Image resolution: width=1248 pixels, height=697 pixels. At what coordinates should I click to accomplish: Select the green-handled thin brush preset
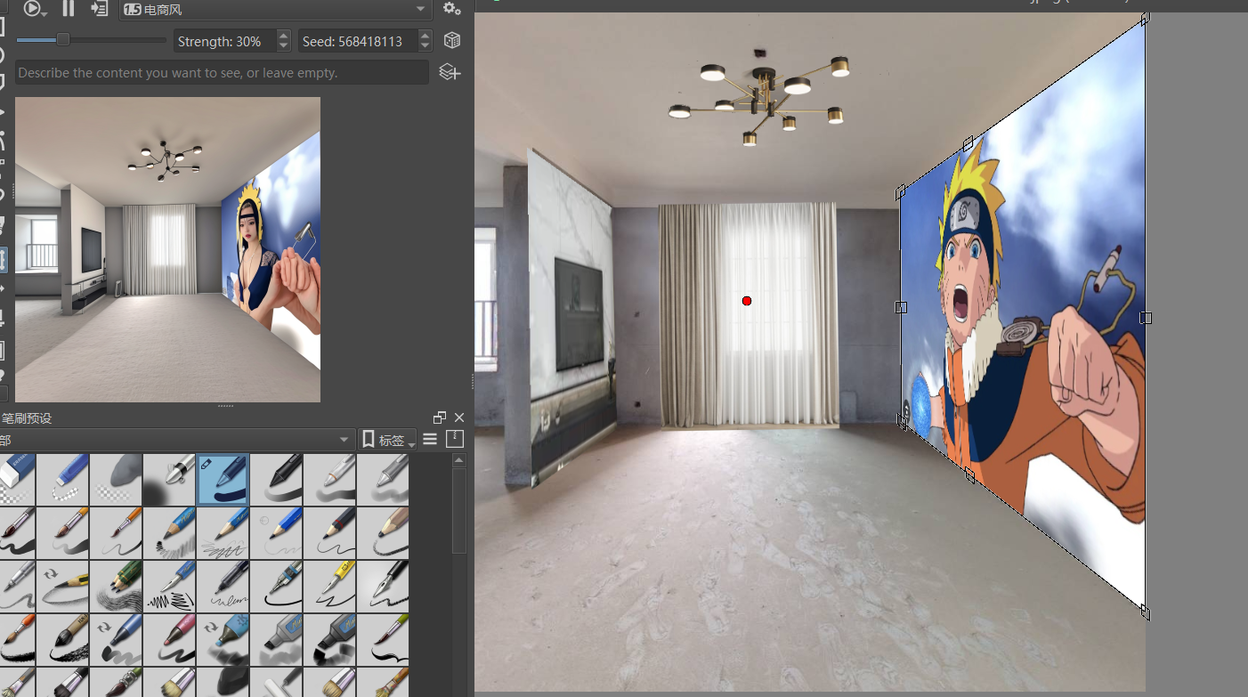pos(383,640)
